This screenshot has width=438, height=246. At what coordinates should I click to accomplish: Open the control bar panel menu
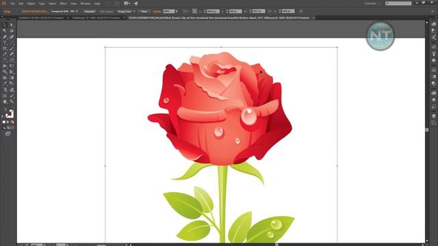click(433, 11)
